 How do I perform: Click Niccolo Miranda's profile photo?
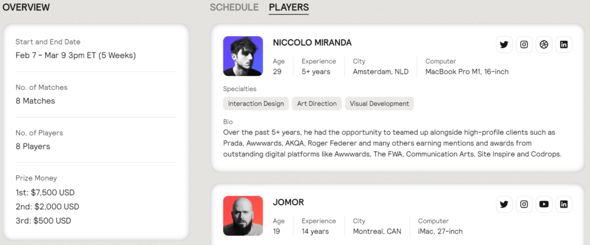coord(243,56)
